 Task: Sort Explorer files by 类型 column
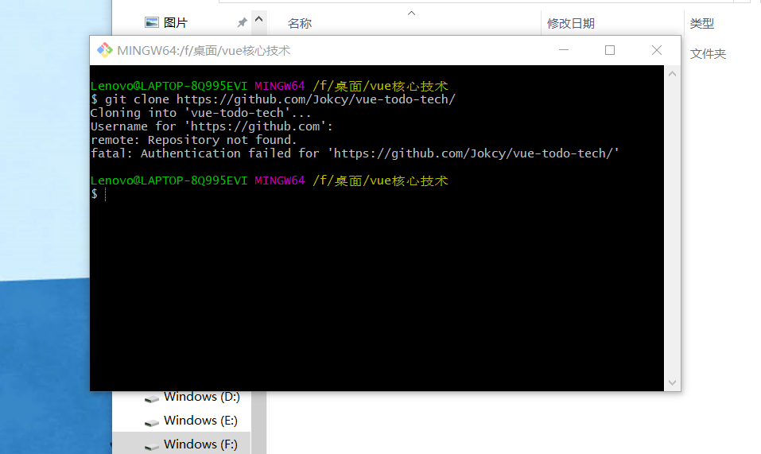point(702,23)
